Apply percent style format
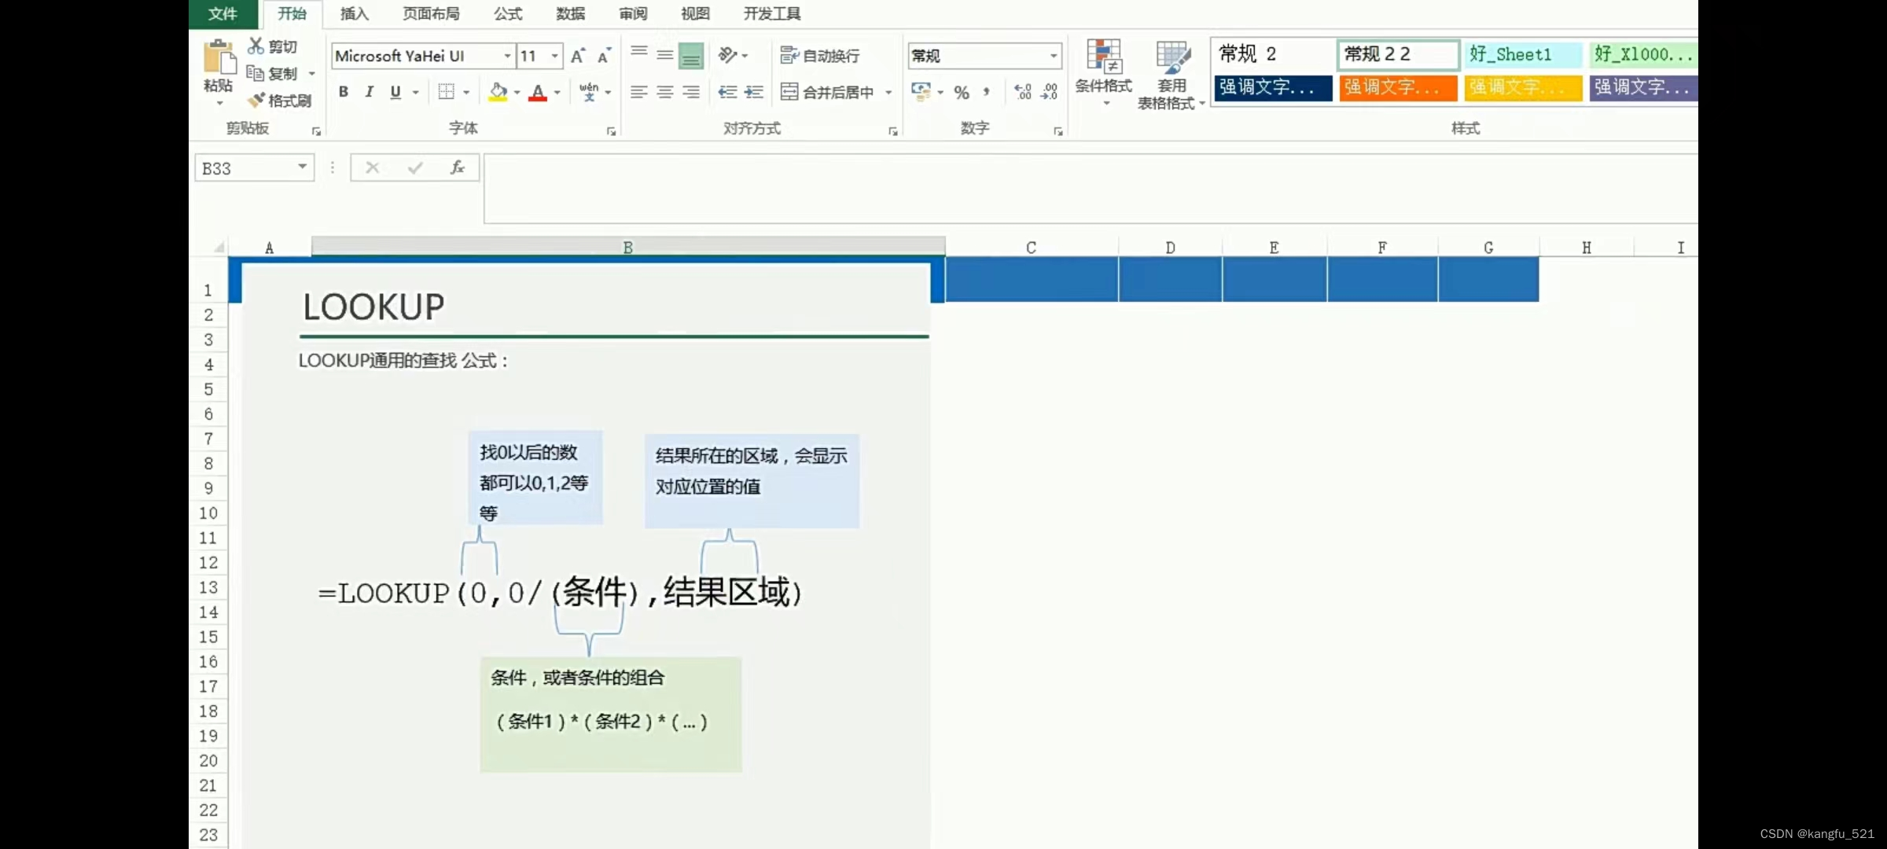Viewport: 1887px width, 849px height. (962, 92)
